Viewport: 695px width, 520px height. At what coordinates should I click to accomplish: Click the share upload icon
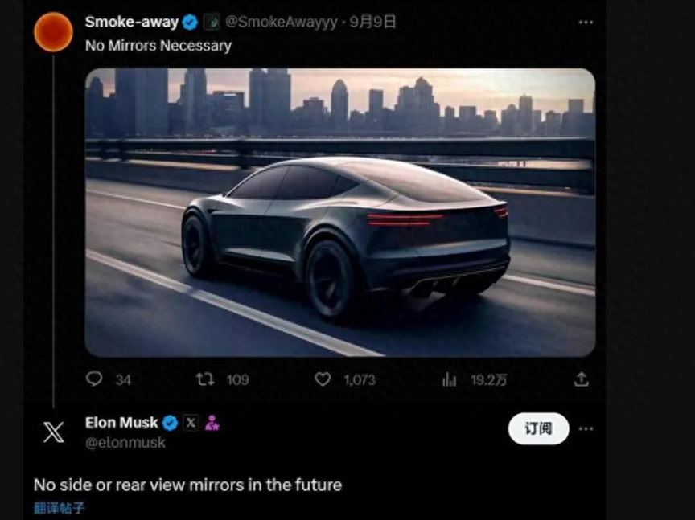coord(581,379)
